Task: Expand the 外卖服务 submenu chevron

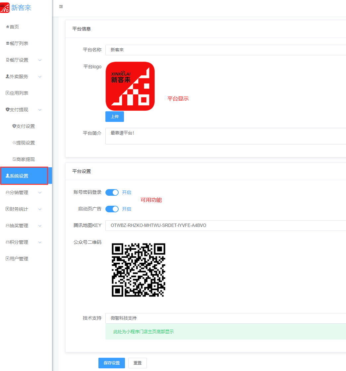Action: click(40, 77)
